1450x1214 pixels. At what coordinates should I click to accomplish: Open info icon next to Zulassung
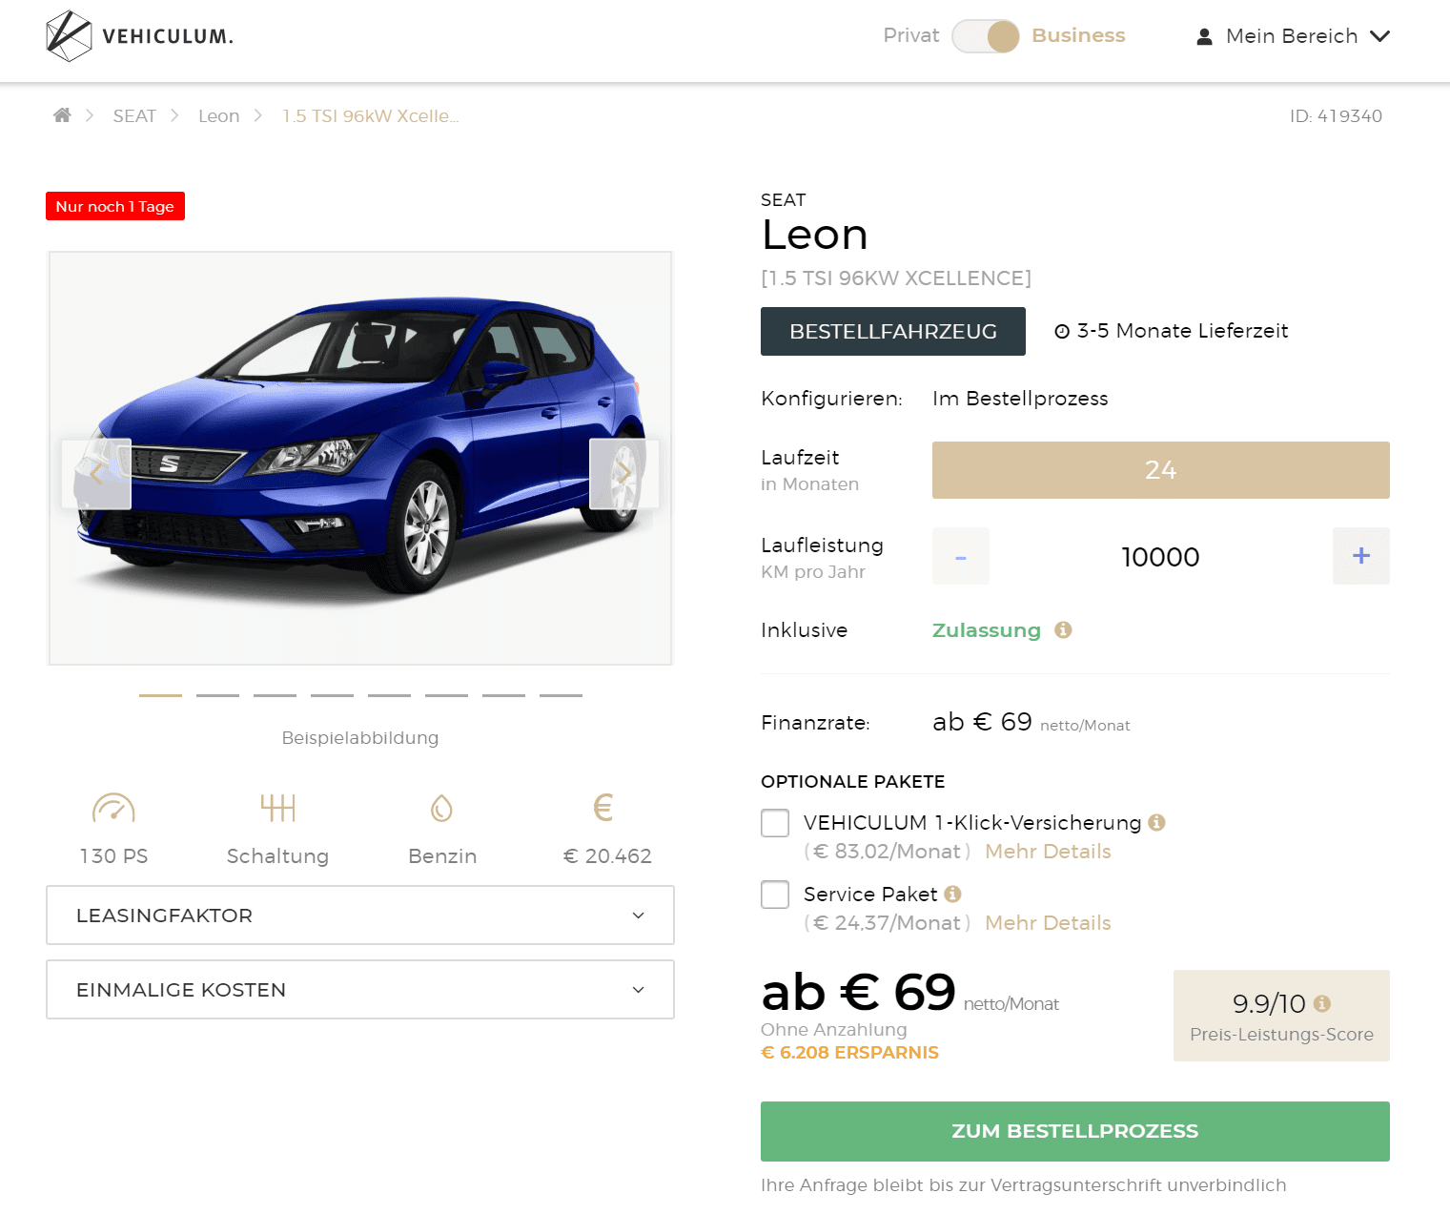pyautogui.click(x=1063, y=629)
